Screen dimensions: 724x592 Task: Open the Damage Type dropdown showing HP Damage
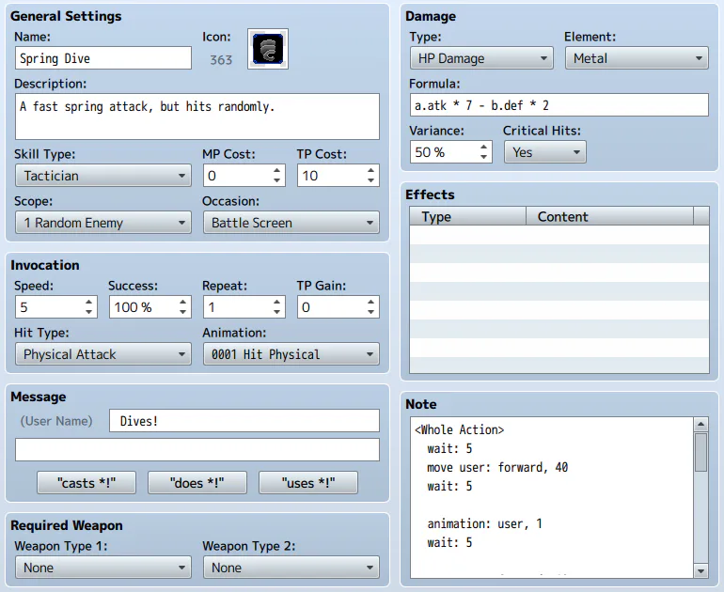pos(481,58)
